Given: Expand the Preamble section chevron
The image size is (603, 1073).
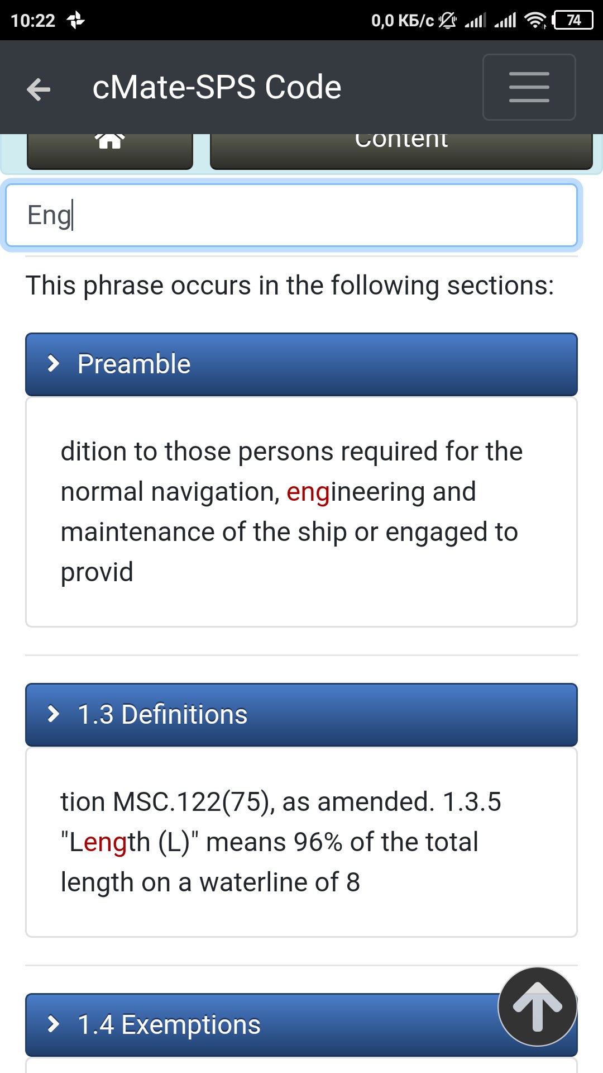Looking at the screenshot, I should [54, 364].
